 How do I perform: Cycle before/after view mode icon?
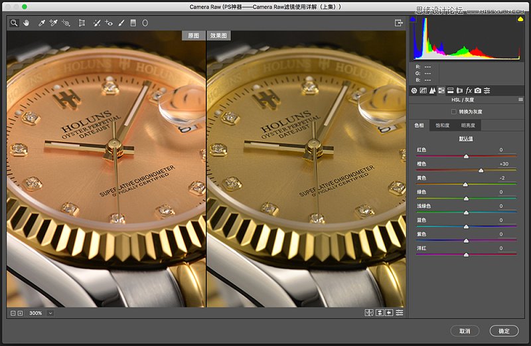pyautogui.click(x=369, y=313)
